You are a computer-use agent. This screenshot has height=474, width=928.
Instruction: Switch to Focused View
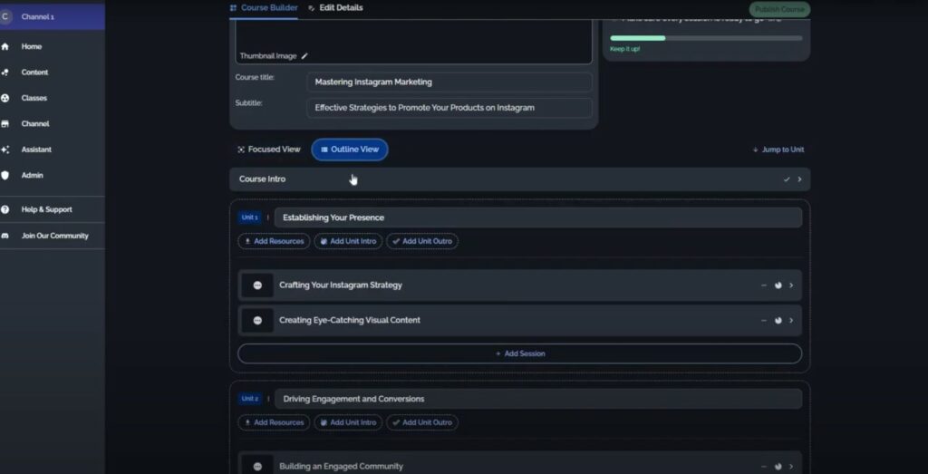point(269,150)
